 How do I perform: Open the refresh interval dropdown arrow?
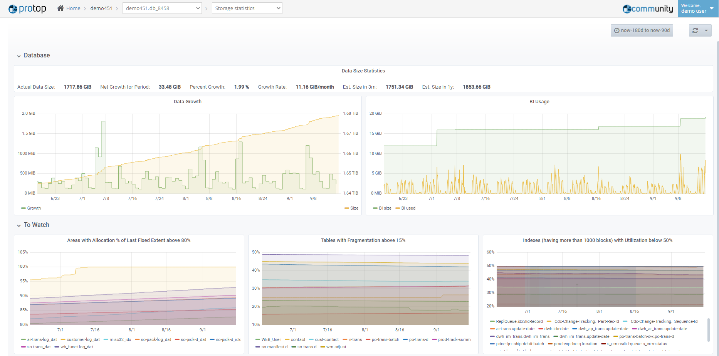click(x=706, y=30)
